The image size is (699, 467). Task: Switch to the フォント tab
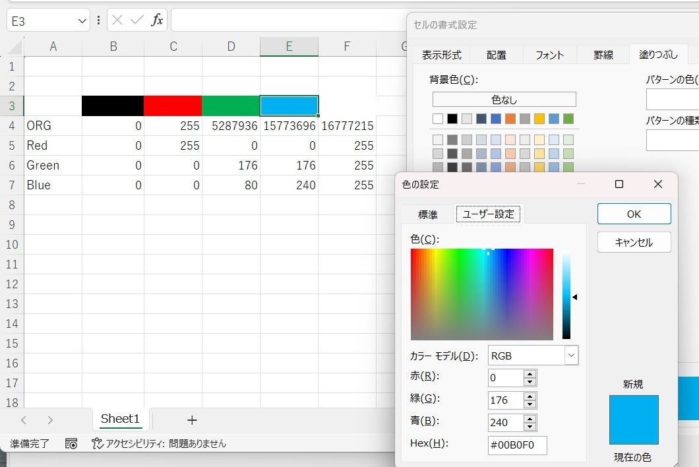[550, 55]
